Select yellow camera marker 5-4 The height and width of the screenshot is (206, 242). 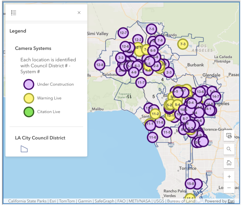(177, 105)
